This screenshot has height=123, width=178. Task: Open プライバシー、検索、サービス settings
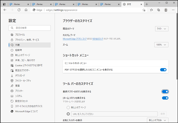point(29,40)
